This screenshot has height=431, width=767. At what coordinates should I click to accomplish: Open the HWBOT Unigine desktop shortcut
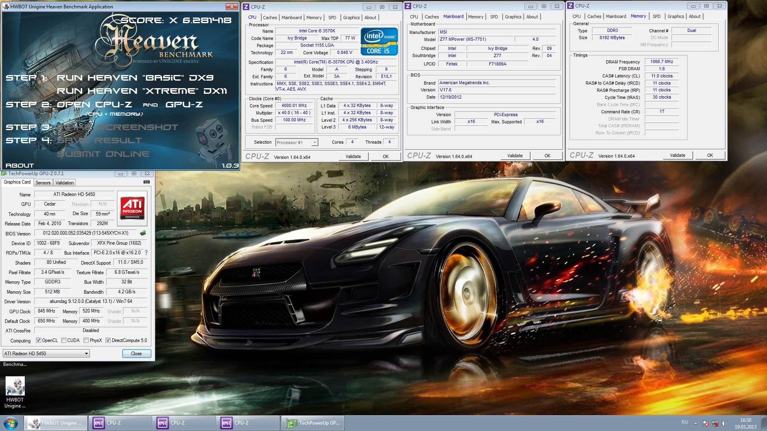click(x=15, y=393)
